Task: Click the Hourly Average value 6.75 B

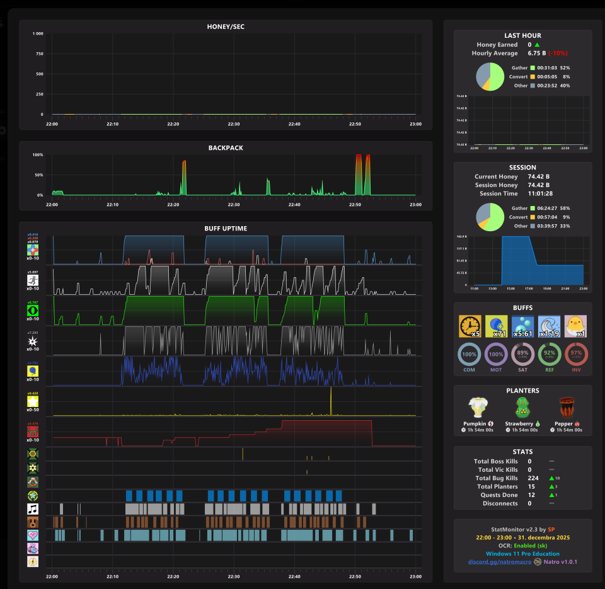Action: [537, 53]
